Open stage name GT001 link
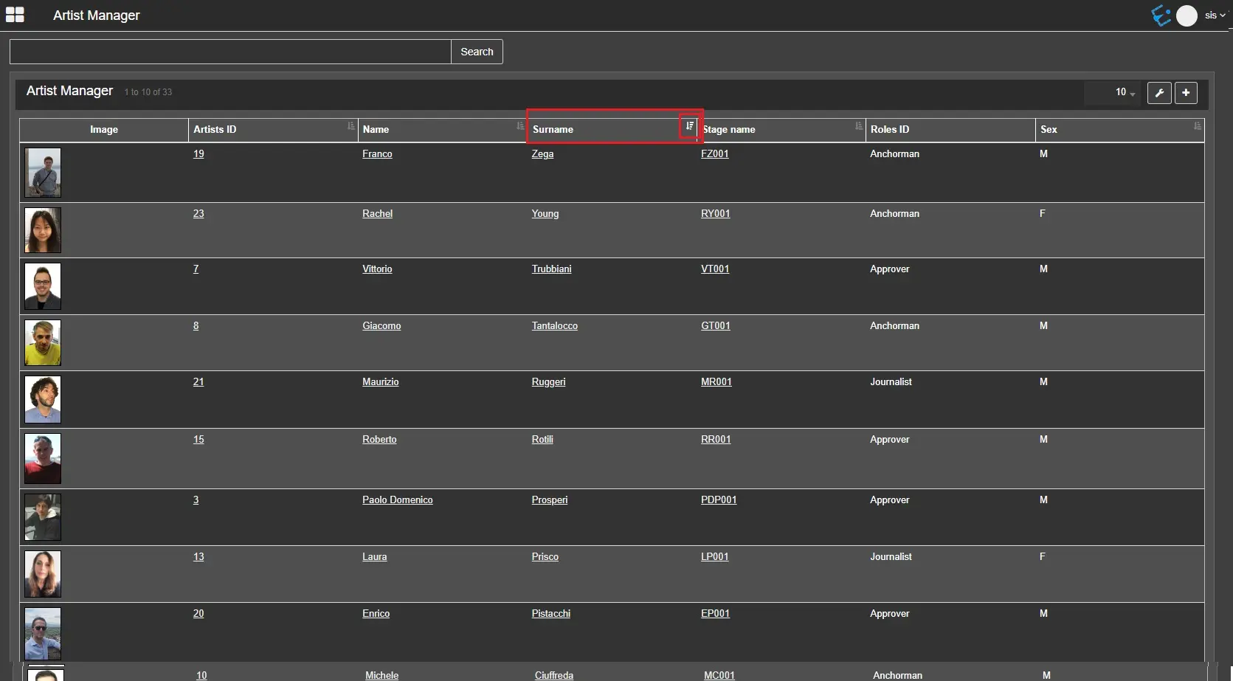Screen dimensions: 1233x681 click(x=715, y=326)
